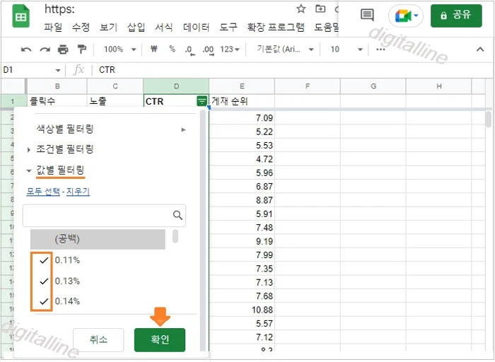Select the cell with value 10.88
This screenshot has height=362, width=495.
(x=242, y=310)
